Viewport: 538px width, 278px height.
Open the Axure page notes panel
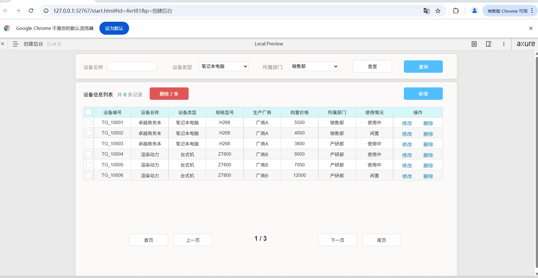474,44
